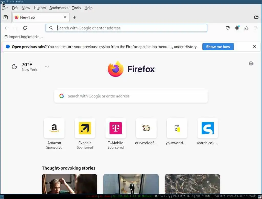Open the new tab personalize gear icon
The height and width of the screenshot is (199, 262).
coord(251,63)
